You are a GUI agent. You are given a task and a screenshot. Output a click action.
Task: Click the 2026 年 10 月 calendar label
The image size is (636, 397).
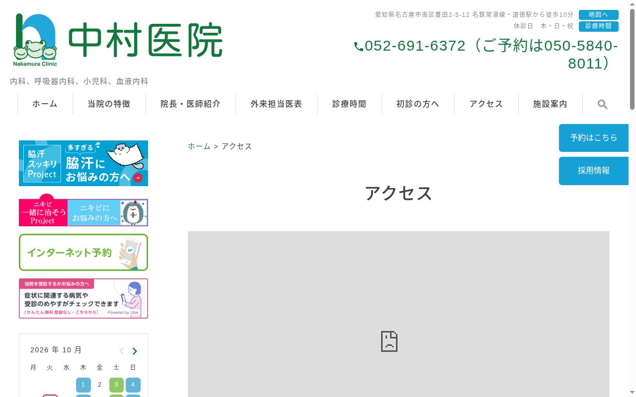coord(56,350)
